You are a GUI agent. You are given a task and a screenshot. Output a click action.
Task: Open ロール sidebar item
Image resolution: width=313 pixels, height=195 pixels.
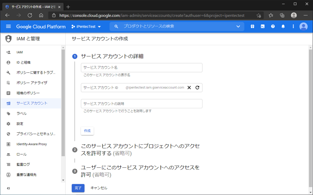31,154
